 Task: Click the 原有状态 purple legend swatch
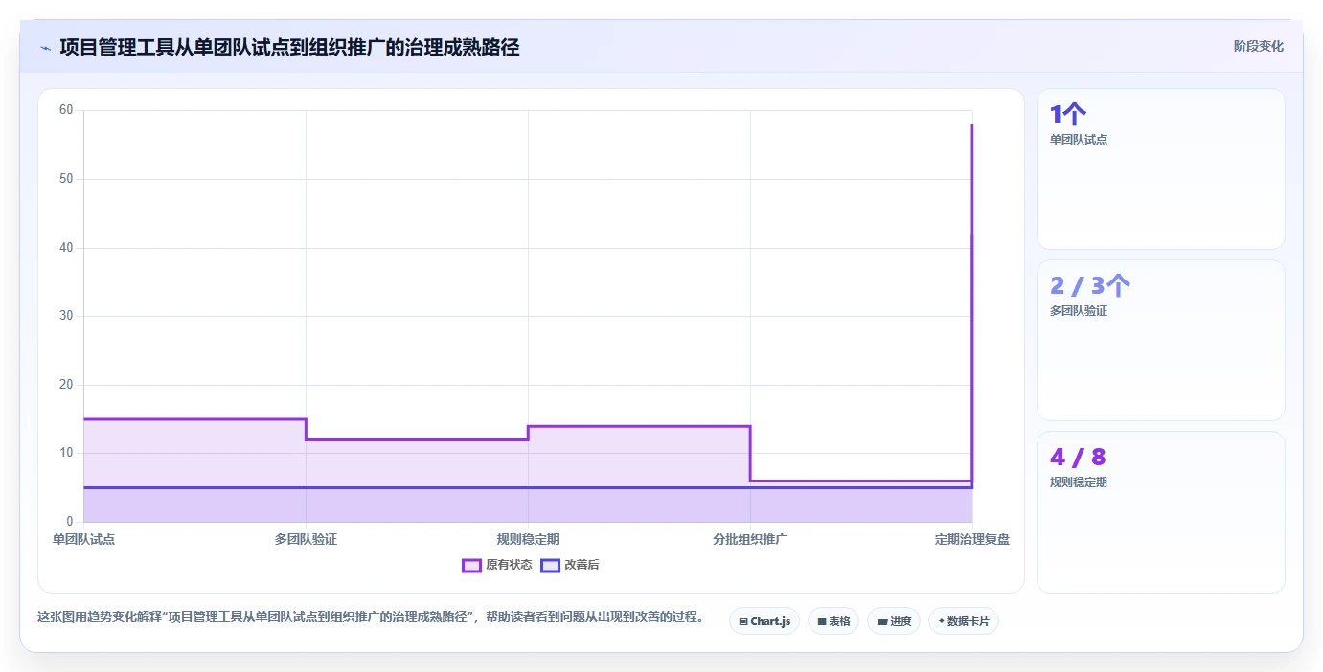click(x=471, y=565)
